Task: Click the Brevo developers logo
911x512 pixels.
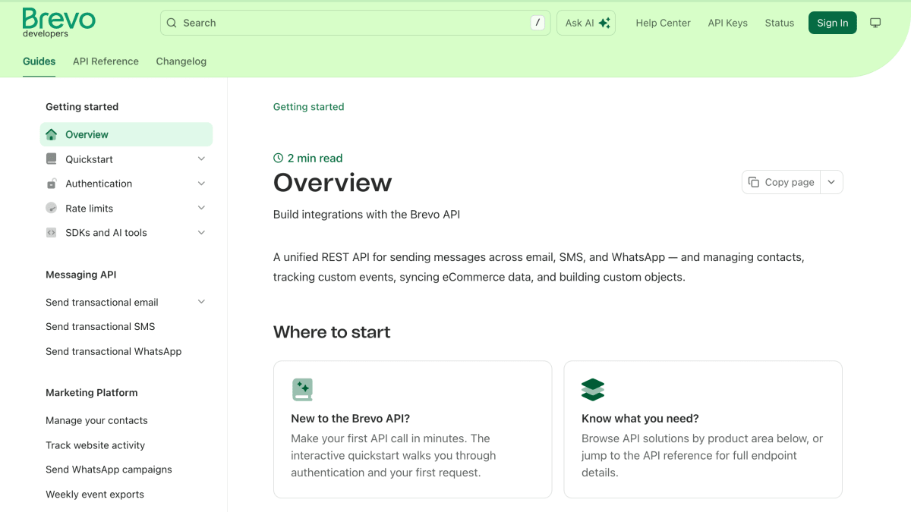Action: (58, 23)
